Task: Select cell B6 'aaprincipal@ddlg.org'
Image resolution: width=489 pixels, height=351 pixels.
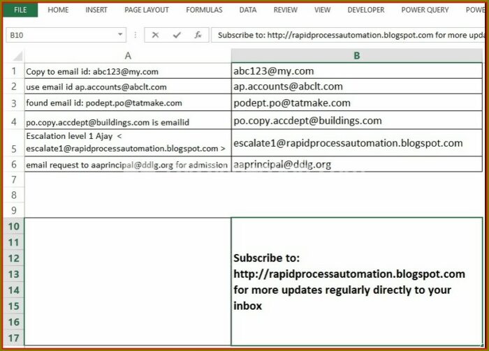Action: (357, 164)
